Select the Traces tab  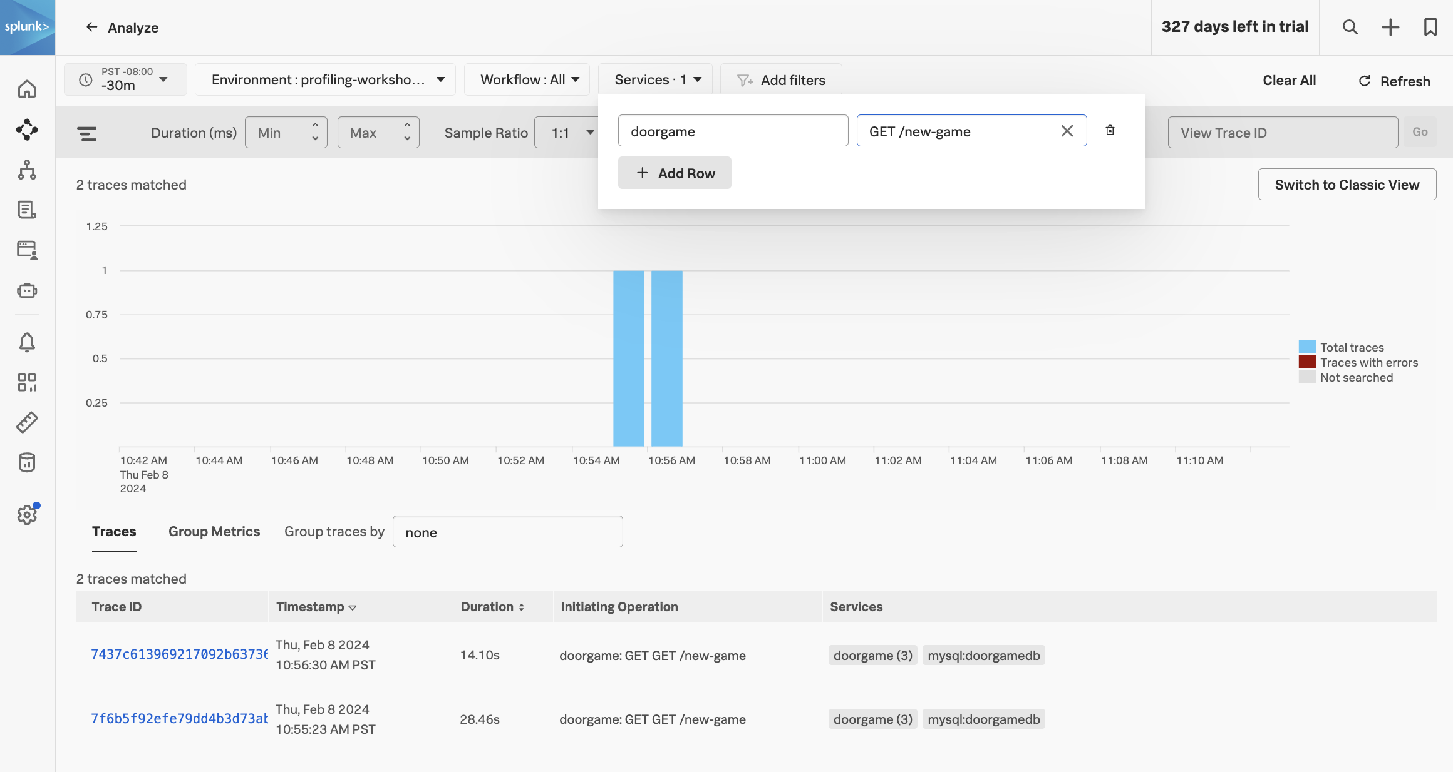coord(114,531)
